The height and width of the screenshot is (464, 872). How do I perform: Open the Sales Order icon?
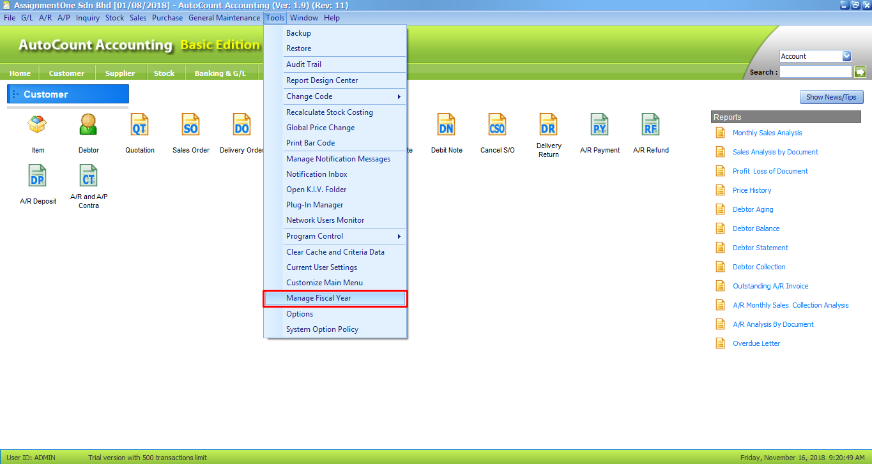(191, 124)
